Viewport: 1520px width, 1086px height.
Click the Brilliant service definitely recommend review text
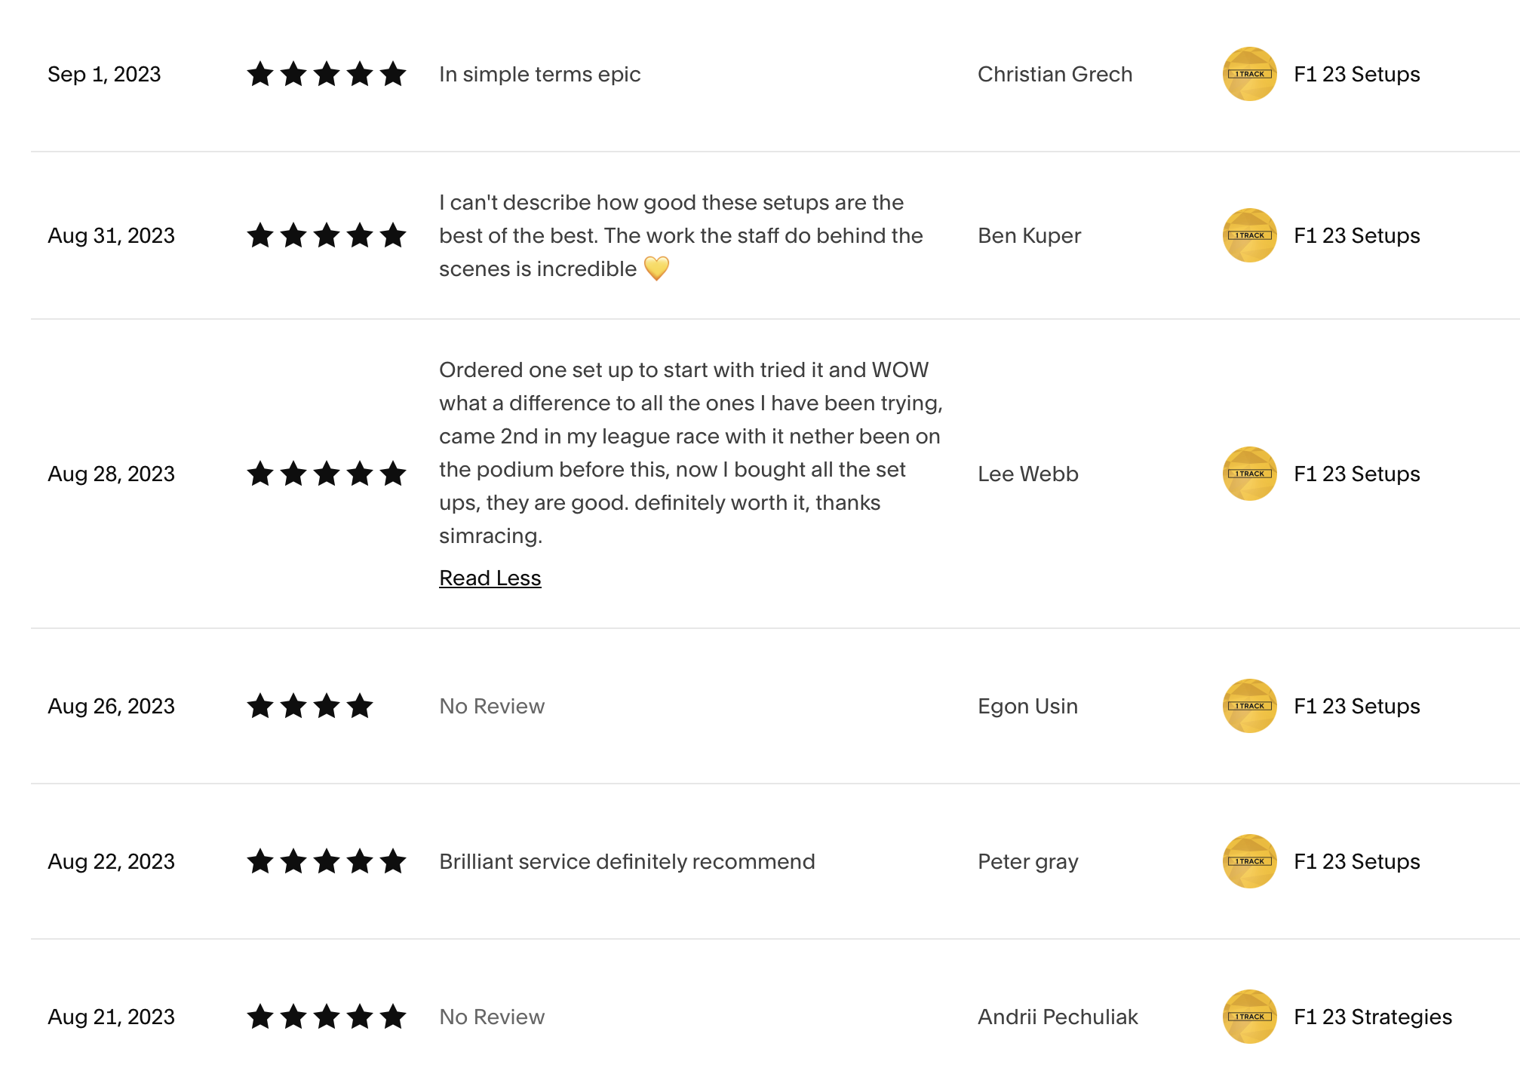tap(627, 861)
